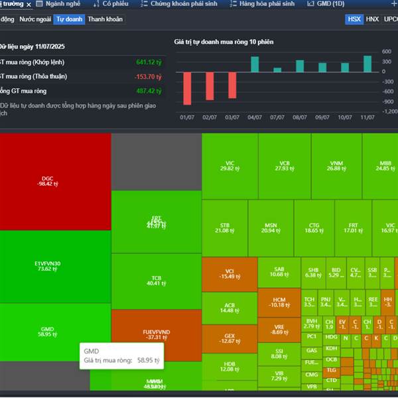Open the GMD (1D) chart tab

click(326, 4)
